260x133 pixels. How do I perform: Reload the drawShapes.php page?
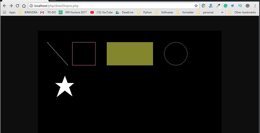click(17, 6)
